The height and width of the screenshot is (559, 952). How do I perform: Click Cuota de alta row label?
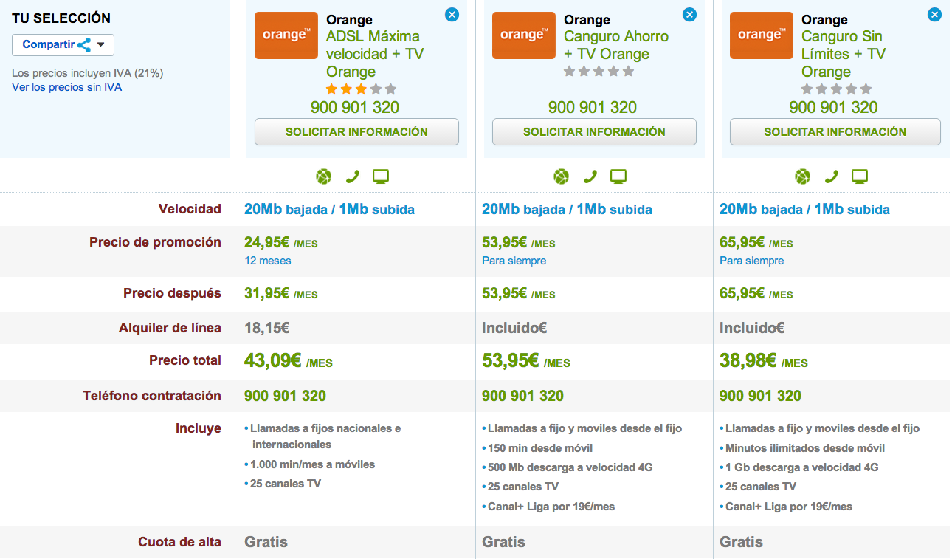pyautogui.click(x=179, y=542)
